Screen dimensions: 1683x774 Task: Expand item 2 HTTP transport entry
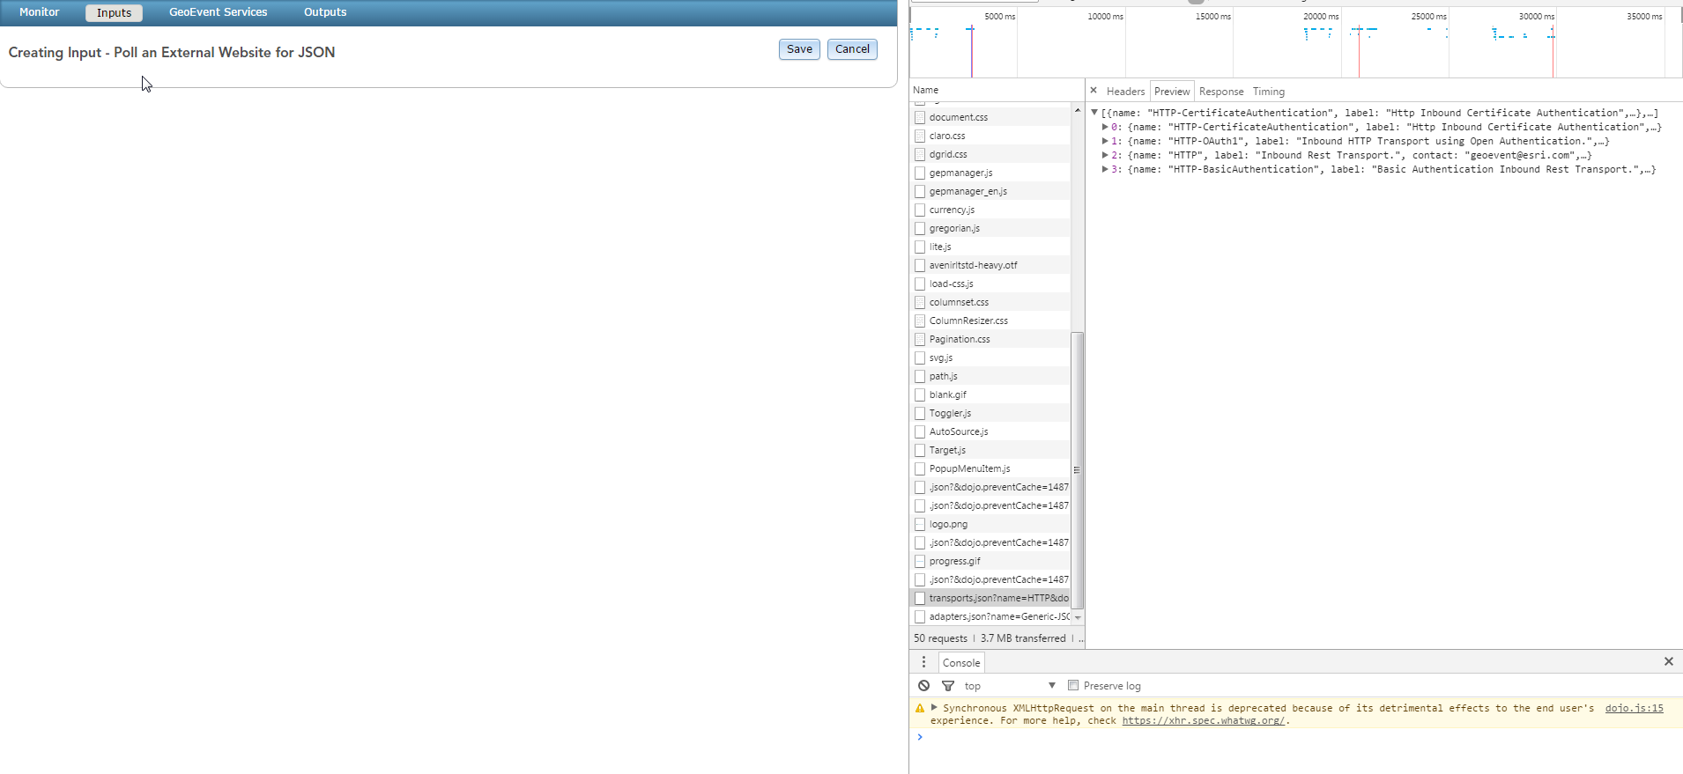pos(1105,155)
